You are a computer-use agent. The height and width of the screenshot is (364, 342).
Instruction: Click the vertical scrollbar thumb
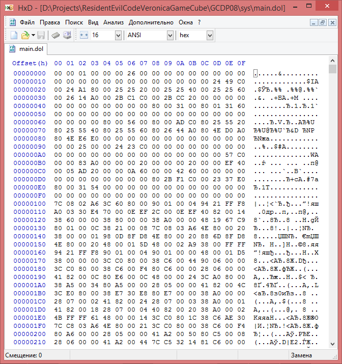332,69
